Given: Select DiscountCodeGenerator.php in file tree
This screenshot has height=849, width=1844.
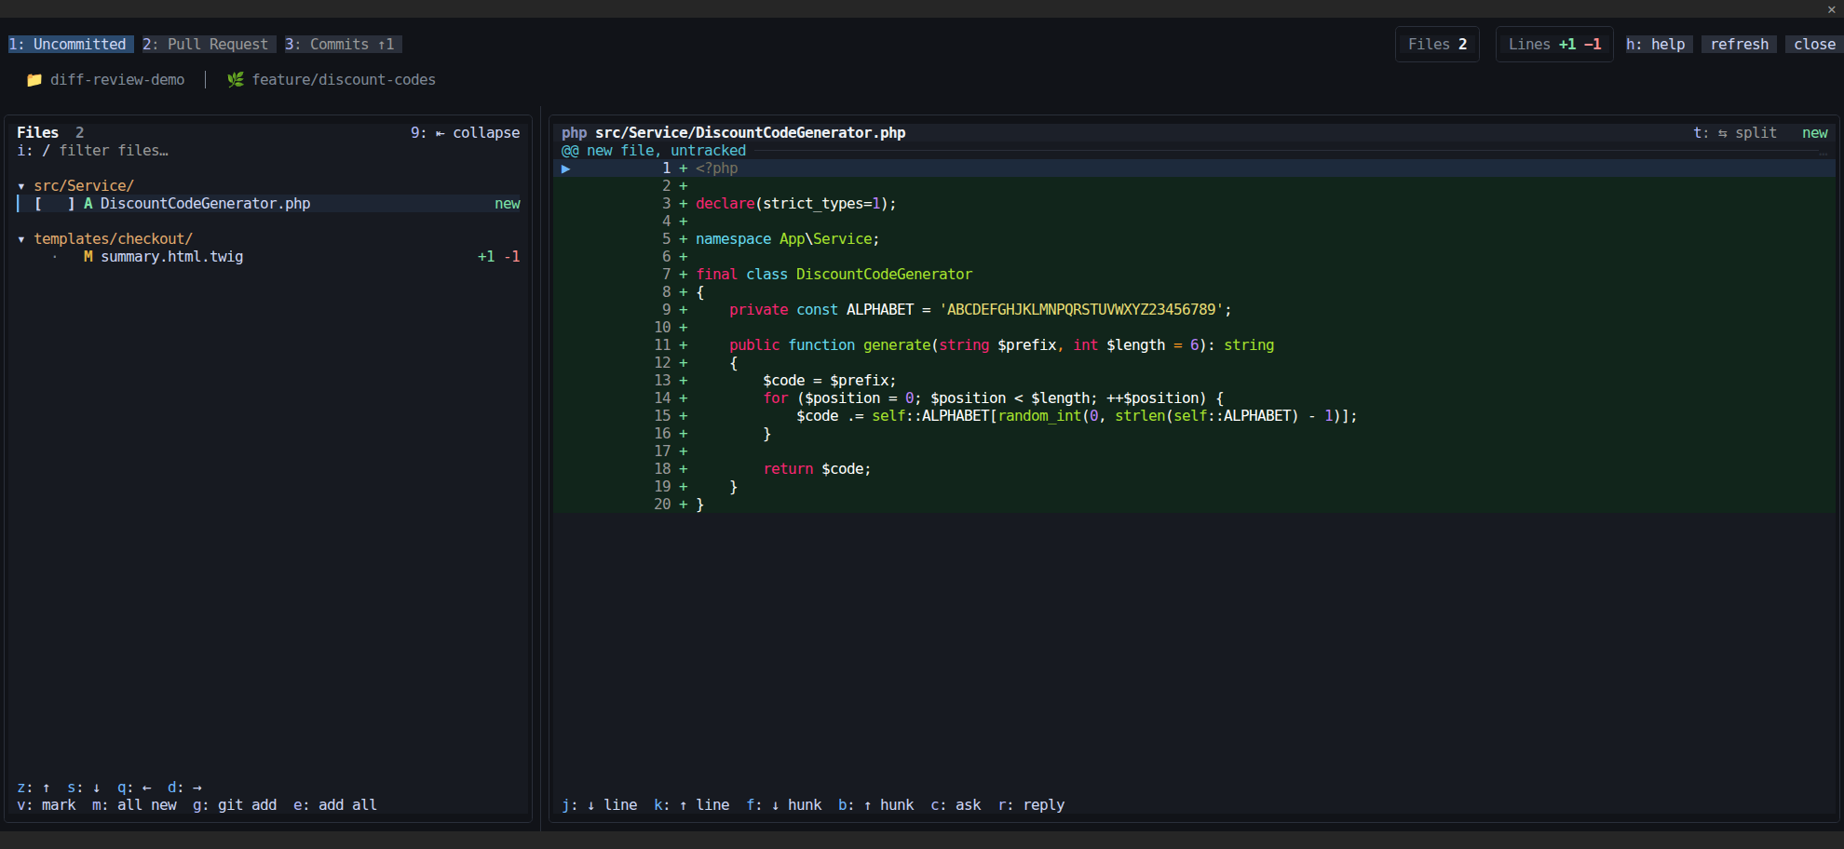Looking at the screenshot, I should 270,204.
